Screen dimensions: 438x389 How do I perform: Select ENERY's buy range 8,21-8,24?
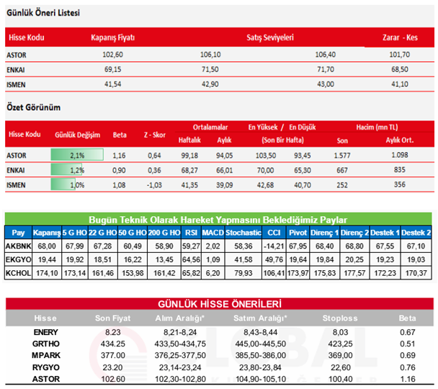[x=180, y=332]
